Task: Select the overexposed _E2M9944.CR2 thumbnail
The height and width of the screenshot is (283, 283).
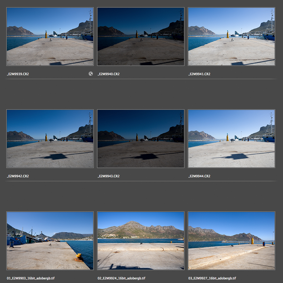Action: tap(231, 139)
